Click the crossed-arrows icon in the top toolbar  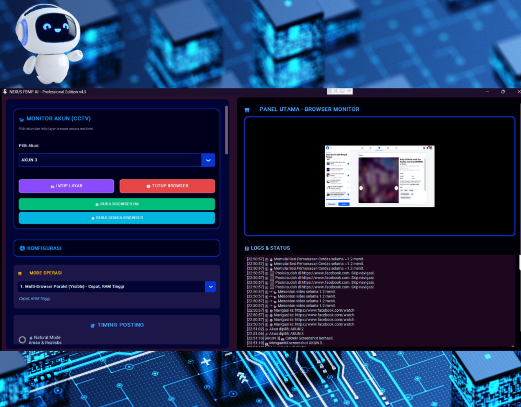335,91
